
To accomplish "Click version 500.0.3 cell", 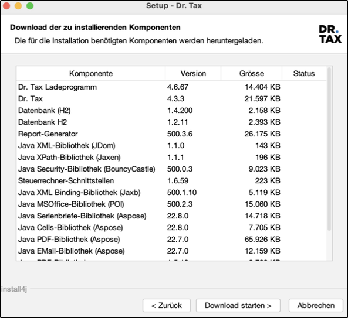I will point(180,169).
